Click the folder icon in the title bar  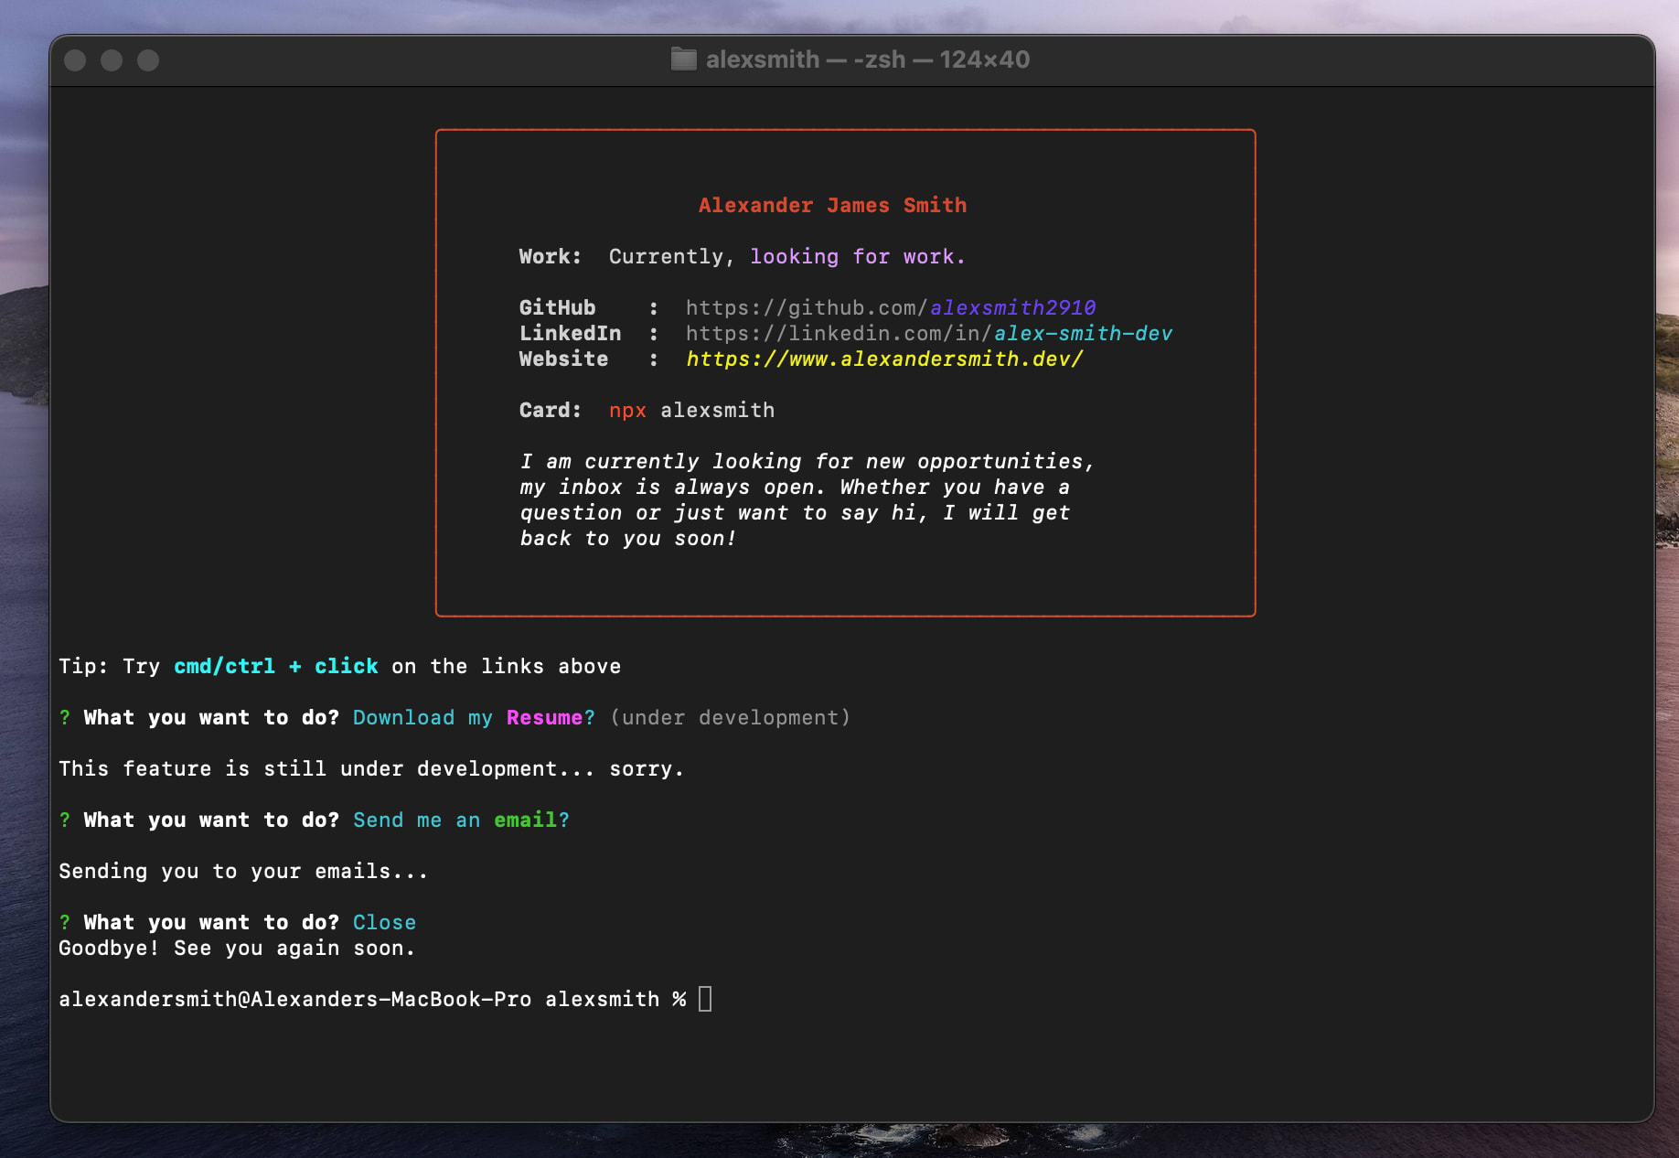click(683, 59)
